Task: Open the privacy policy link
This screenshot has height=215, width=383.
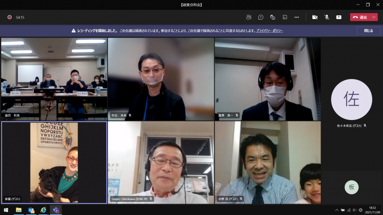Action: [269, 31]
